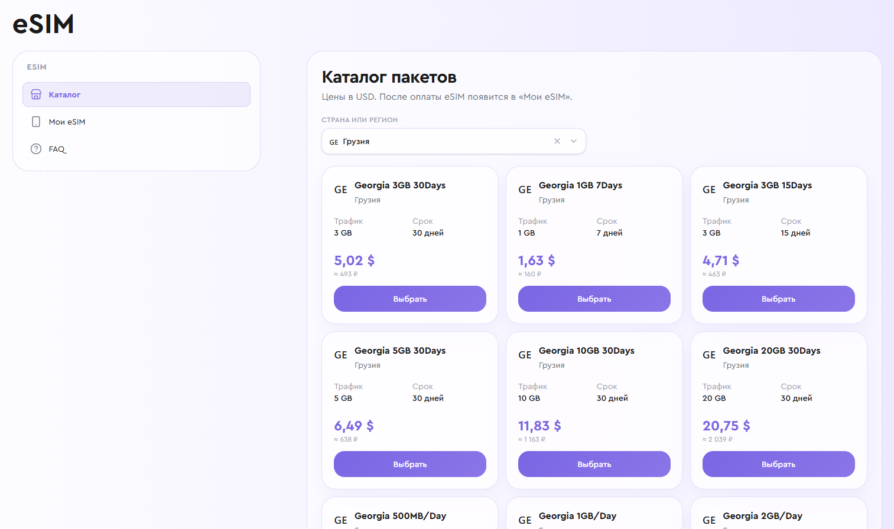Click the Georgia 10GB 30Days title
This screenshot has width=894, height=529.
[587, 351]
